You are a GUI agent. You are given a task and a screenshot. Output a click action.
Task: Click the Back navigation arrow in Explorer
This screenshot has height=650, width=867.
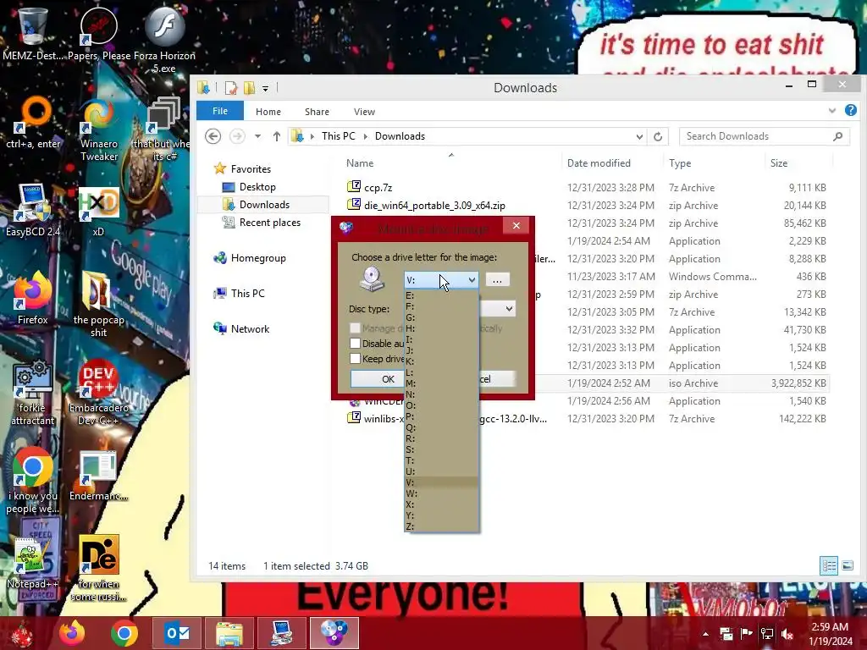(x=213, y=136)
